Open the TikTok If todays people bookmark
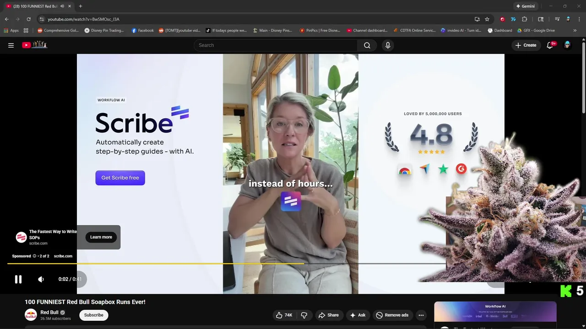This screenshot has height=329, width=586. [x=227, y=31]
